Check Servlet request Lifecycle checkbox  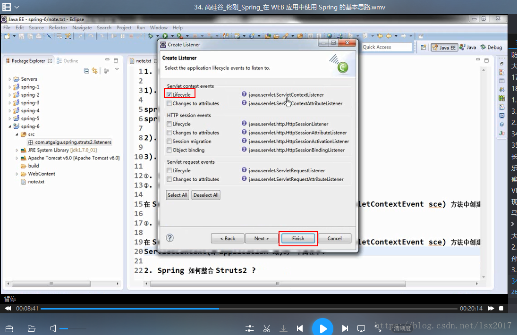(169, 170)
